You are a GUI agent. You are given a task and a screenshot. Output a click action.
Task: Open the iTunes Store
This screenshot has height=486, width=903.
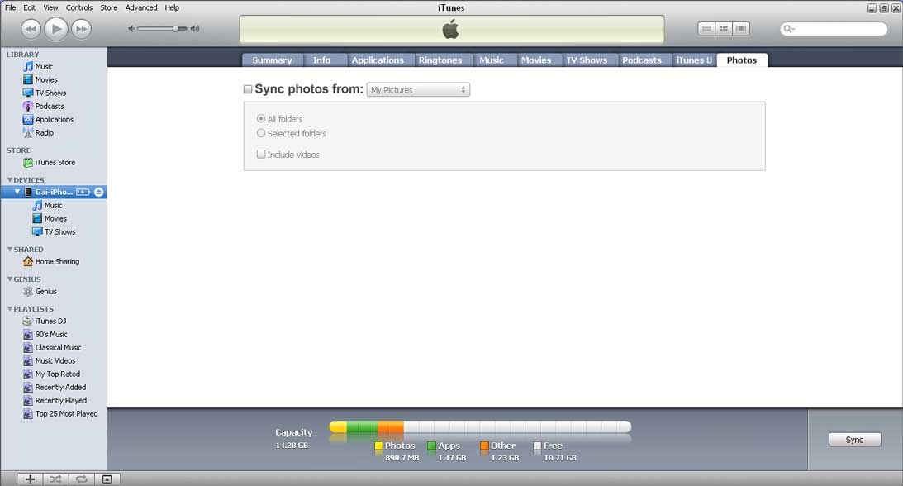(x=55, y=162)
